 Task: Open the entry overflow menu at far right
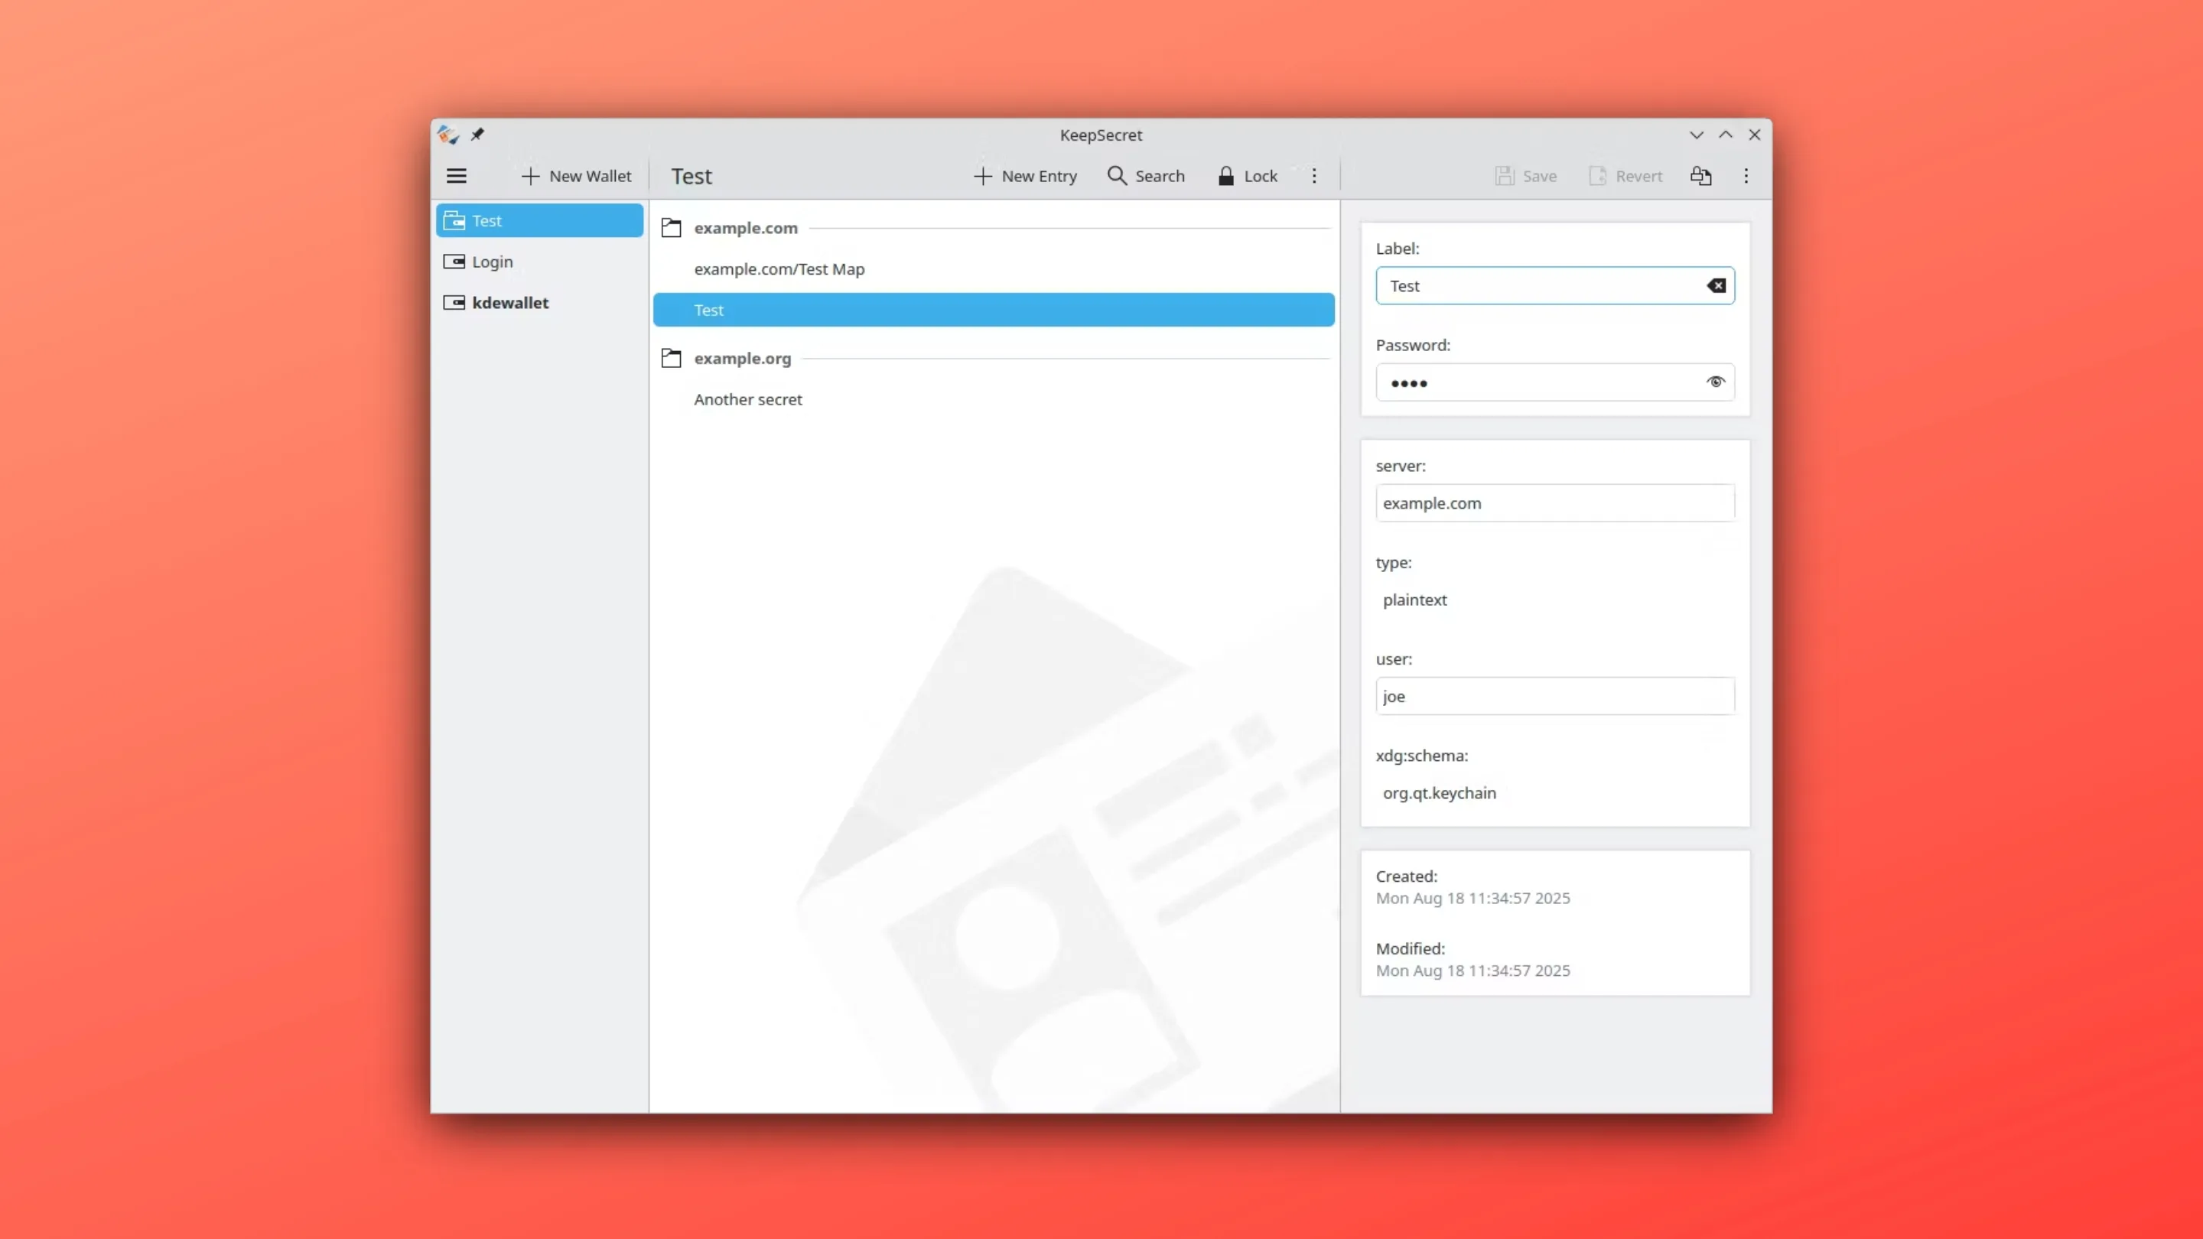(1746, 176)
